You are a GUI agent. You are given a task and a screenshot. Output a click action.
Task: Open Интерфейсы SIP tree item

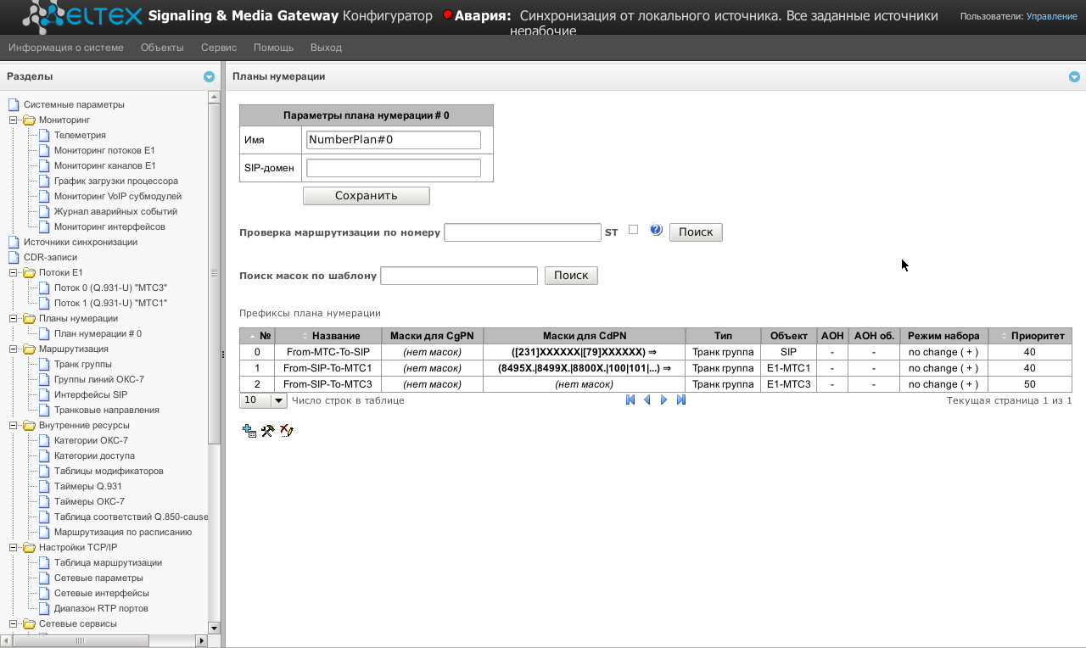pyautogui.click(x=91, y=394)
